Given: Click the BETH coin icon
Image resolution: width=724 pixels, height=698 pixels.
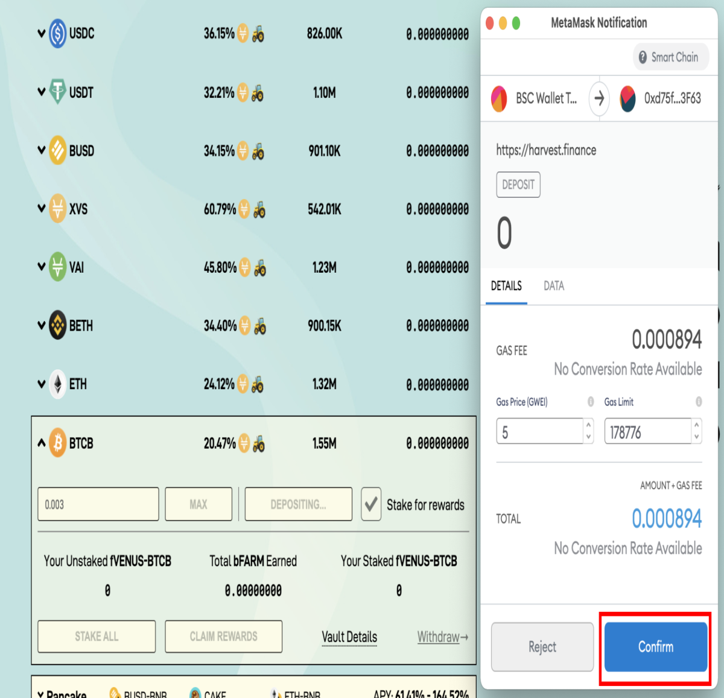Looking at the screenshot, I should (x=57, y=325).
